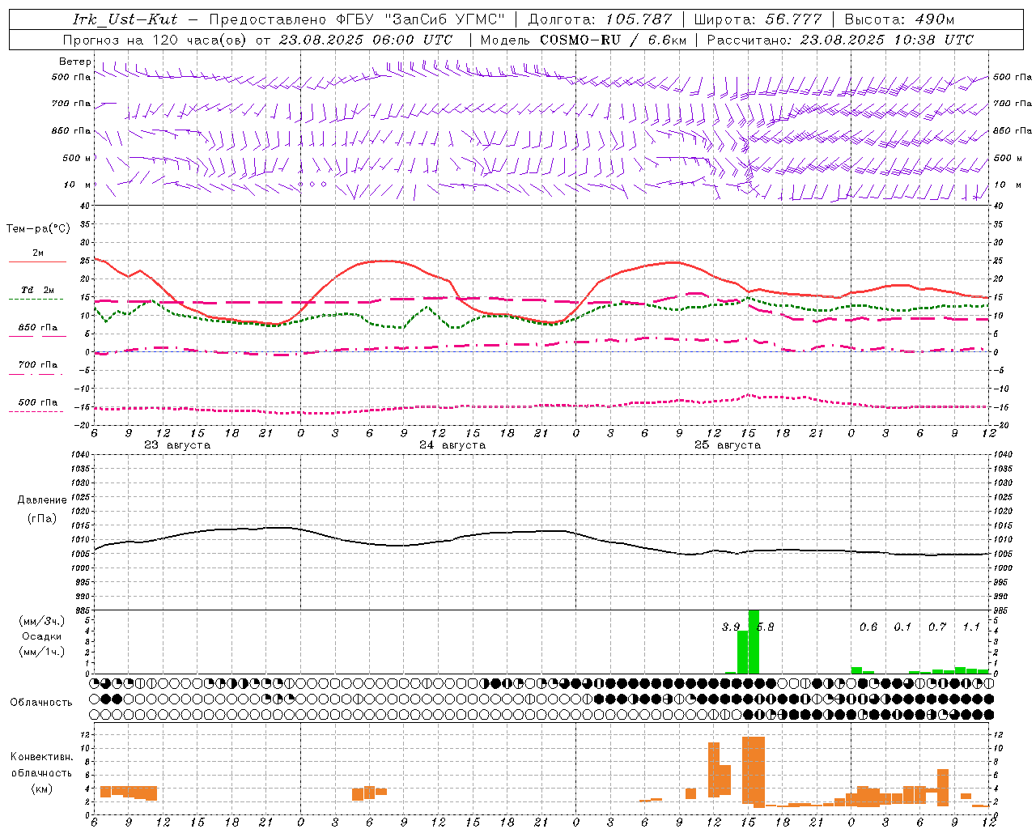Click the Тем-ра(°C) axis title
The height and width of the screenshot is (829, 1036).
tap(38, 229)
